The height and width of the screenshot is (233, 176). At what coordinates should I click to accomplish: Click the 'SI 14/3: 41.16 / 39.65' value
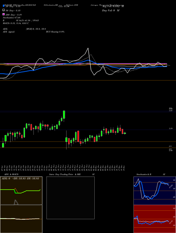pyautogui.click(x=27, y=20)
